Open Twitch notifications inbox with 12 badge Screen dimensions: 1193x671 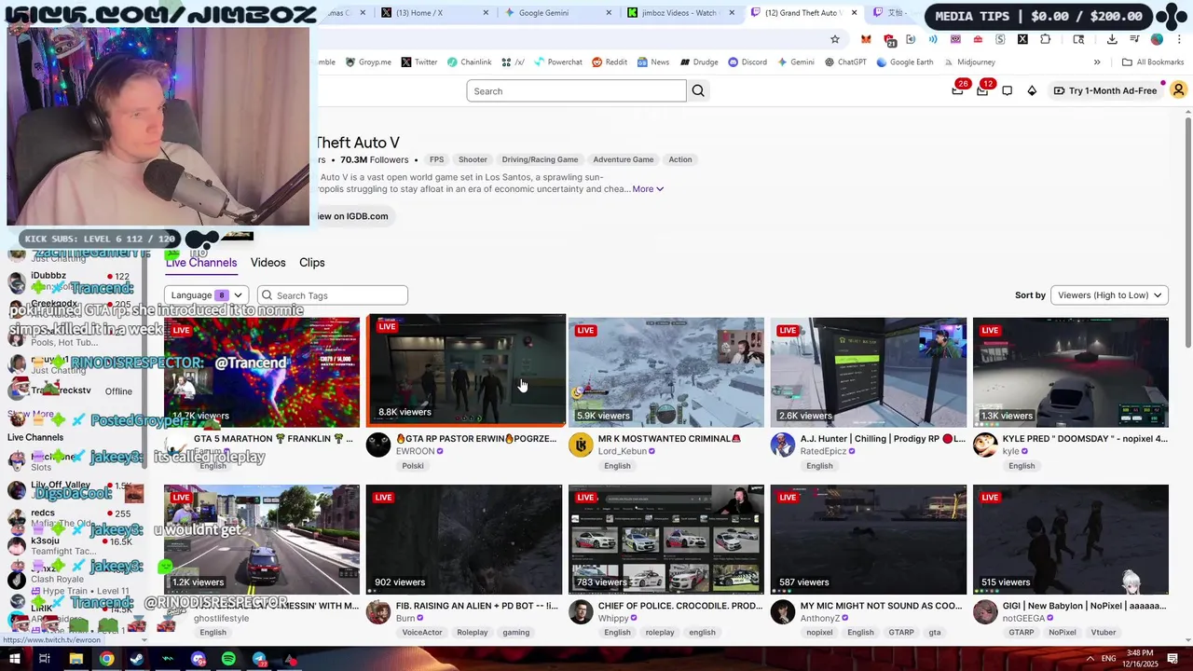982,90
